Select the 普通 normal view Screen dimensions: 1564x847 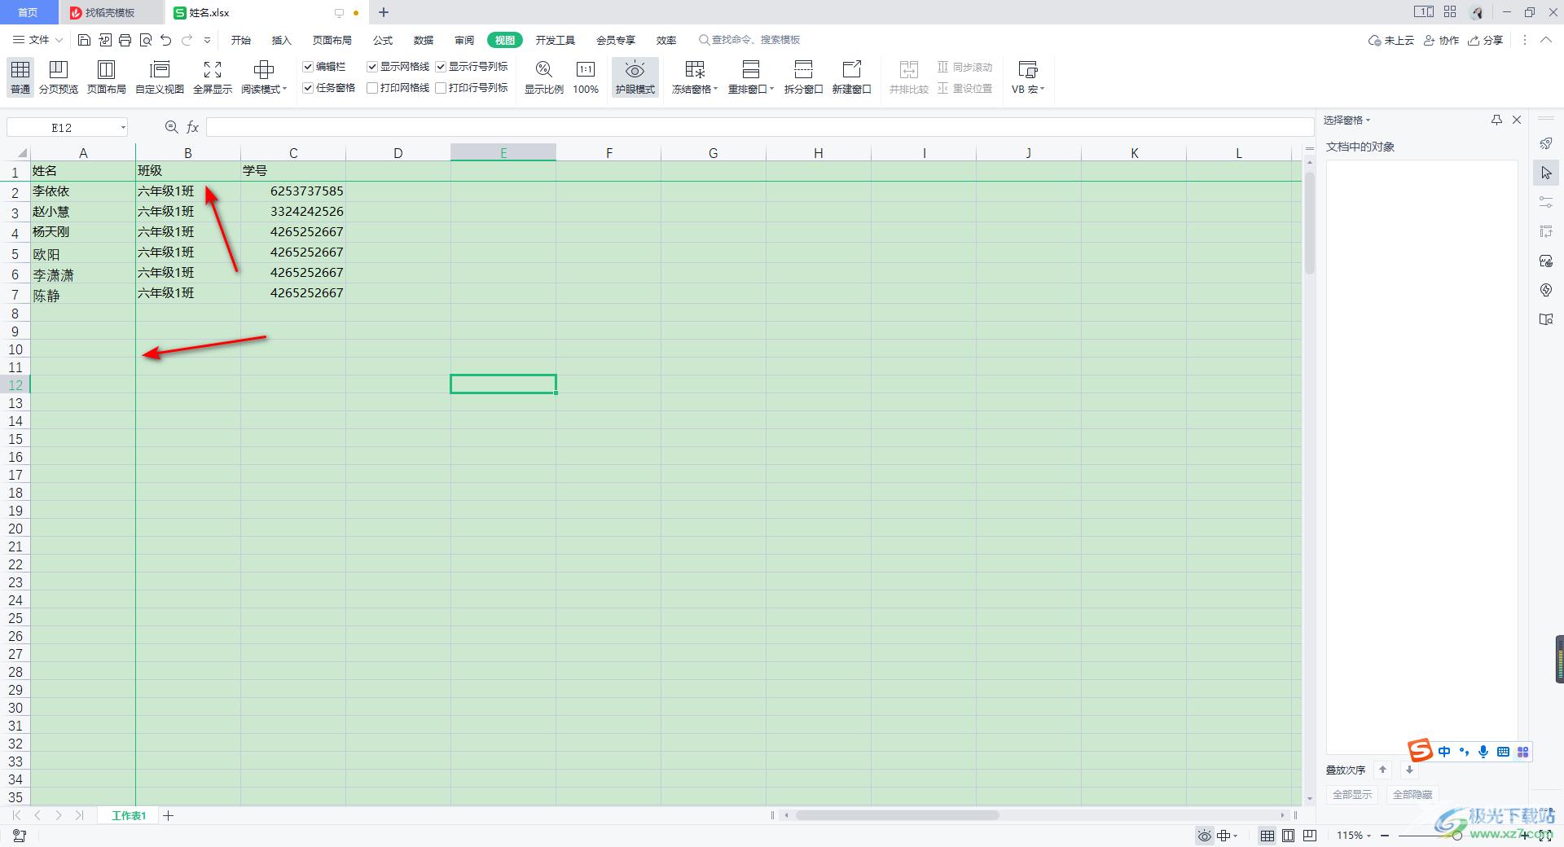pos(20,77)
